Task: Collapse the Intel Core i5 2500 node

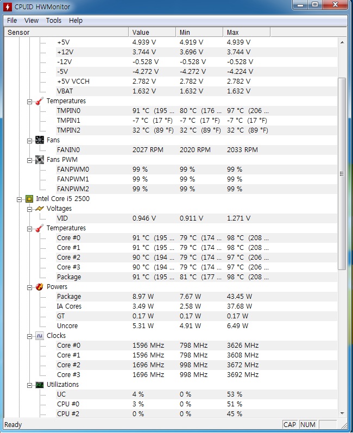Action: [20, 199]
